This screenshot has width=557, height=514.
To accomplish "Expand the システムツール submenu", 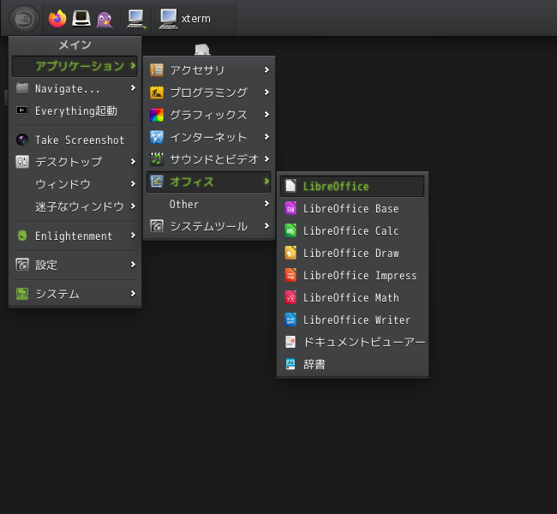I will 209,226.
